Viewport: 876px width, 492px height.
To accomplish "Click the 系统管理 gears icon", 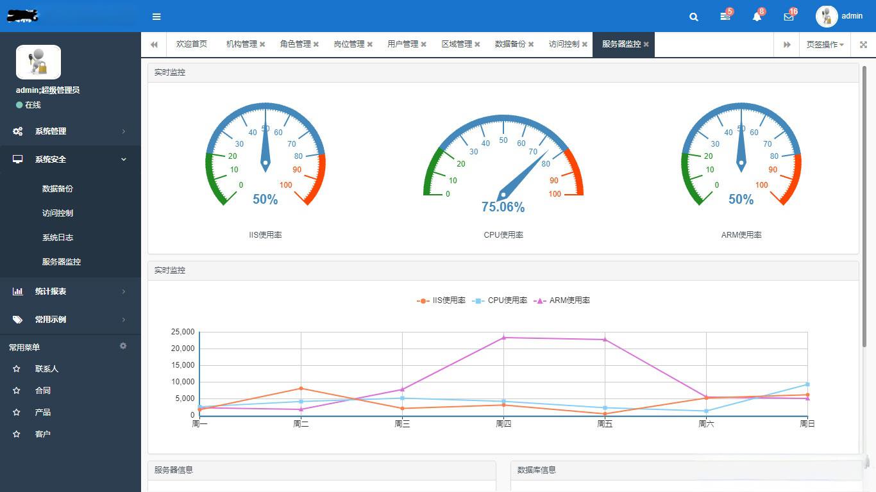I will [18, 131].
